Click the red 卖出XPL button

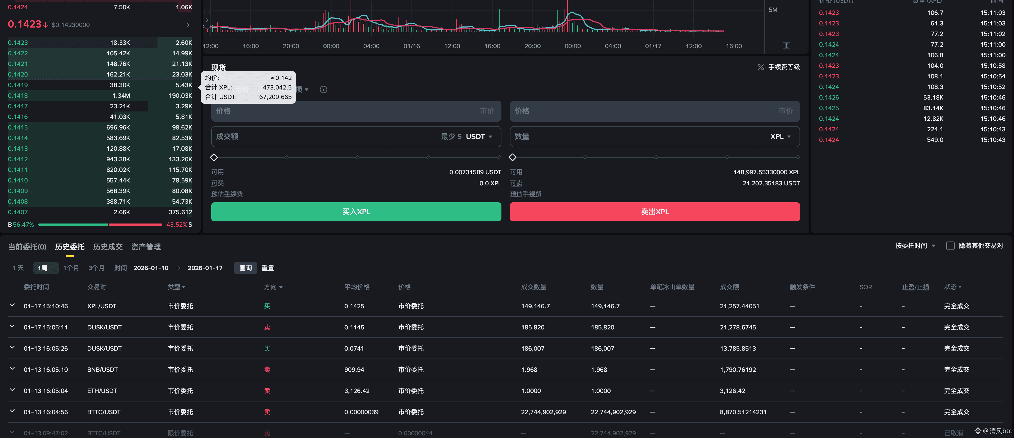pos(654,212)
